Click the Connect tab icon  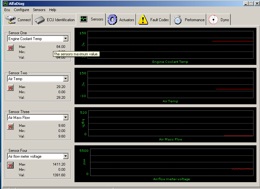click(x=11, y=20)
